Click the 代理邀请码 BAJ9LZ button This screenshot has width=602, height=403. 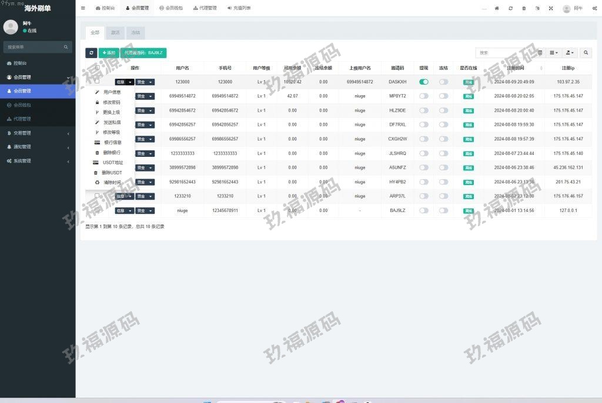[143, 53]
